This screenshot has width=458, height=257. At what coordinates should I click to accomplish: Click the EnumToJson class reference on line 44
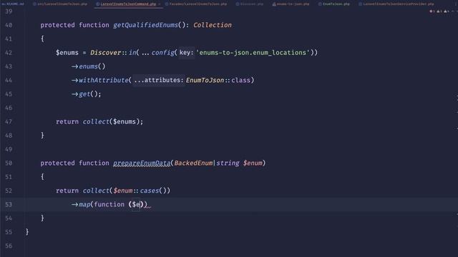pos(205,80)
